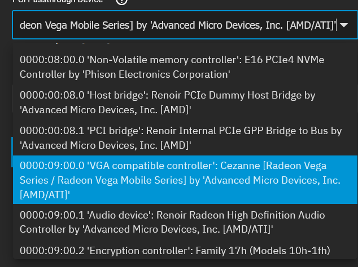This screenshot has height=267, width=358.
Task: Click inside the selected AMD/ATI value text
Action: [x=178, y=25]
